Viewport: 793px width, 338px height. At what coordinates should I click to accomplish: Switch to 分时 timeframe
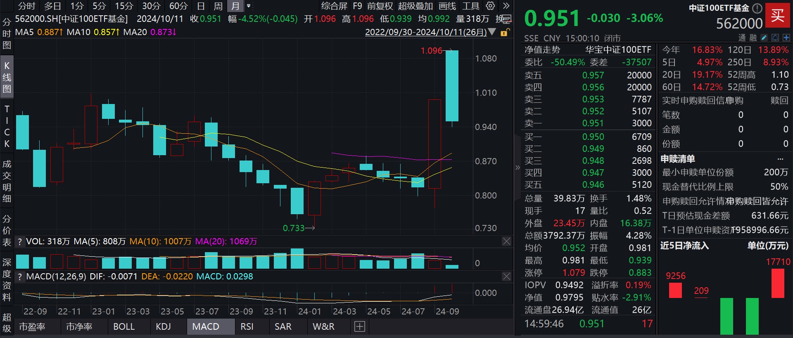[26, 6]
